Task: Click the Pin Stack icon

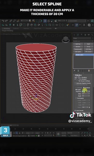Action: (x=74, y=71)
